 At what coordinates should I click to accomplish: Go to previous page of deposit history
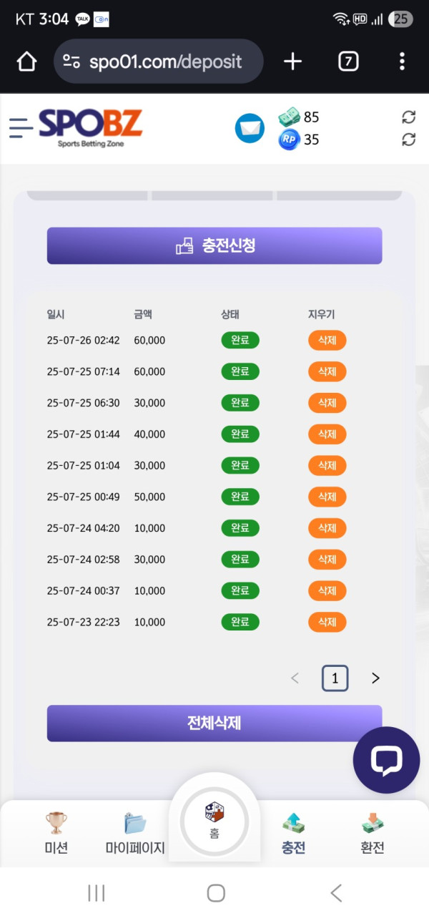[295, 678]
